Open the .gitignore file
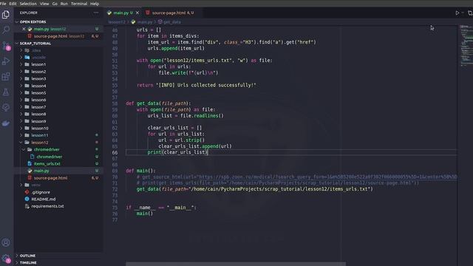The width and height of the screenshot is (473, 266). coord(41,192)
